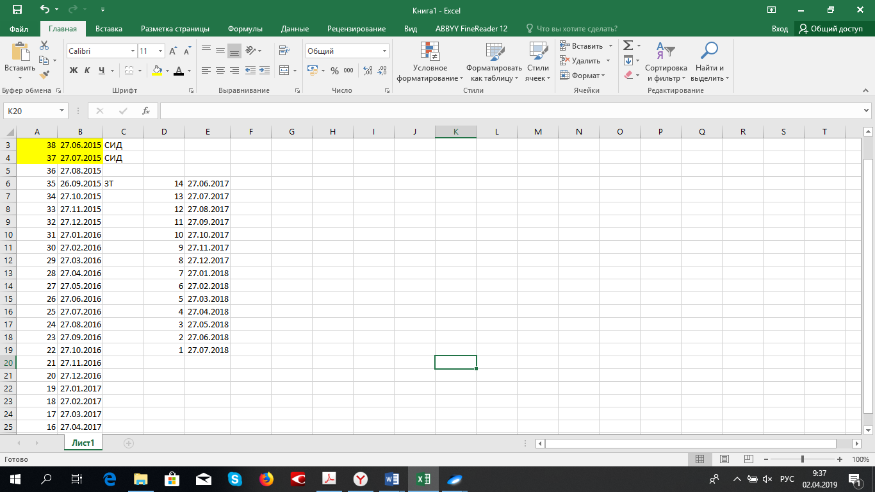Screen dimensions: 875x492
Task: Click the insert function fx icon
Action: coord(146,111)
